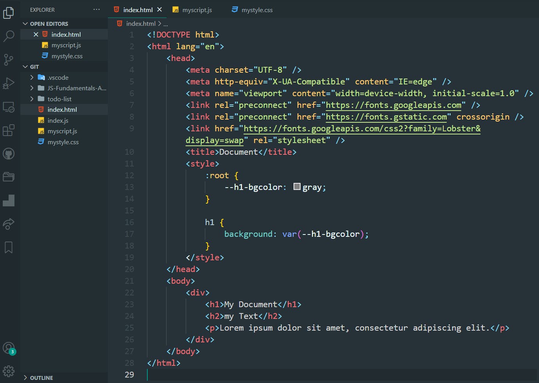Click the h1 text My Document
539x383 pixels.
click(x=251, y=304)
